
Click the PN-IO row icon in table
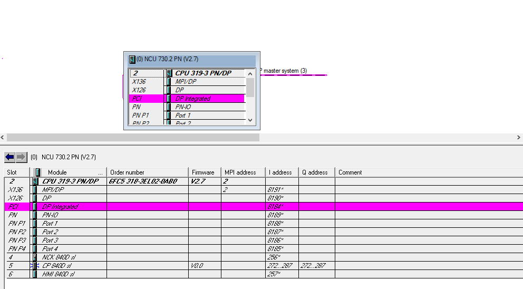35,215
